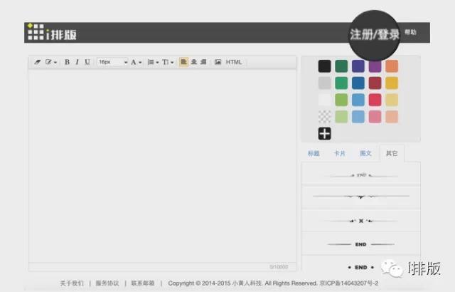Pick the orange color swatch
Screen dimensions: 455x292
point(392,66)
